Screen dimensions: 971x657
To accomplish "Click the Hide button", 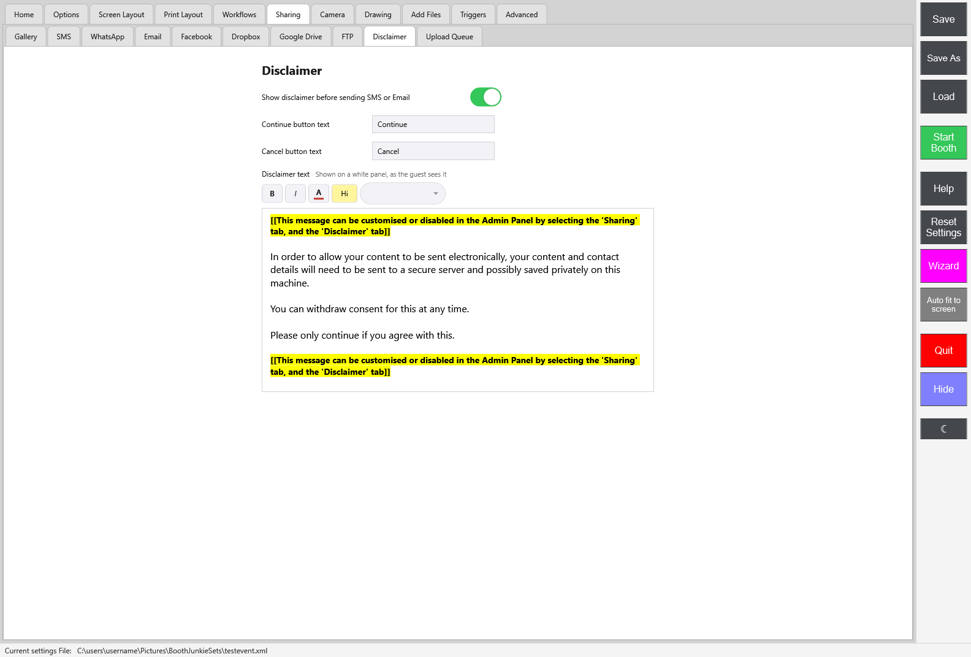I will 943,390.
